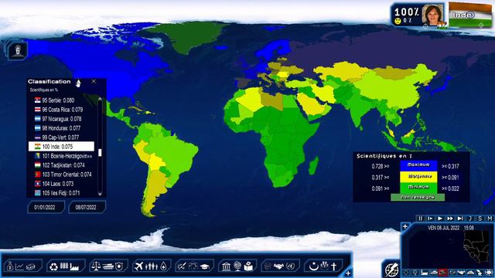Toggle the S week speed button
495x278 pixels.
point(480,219)
